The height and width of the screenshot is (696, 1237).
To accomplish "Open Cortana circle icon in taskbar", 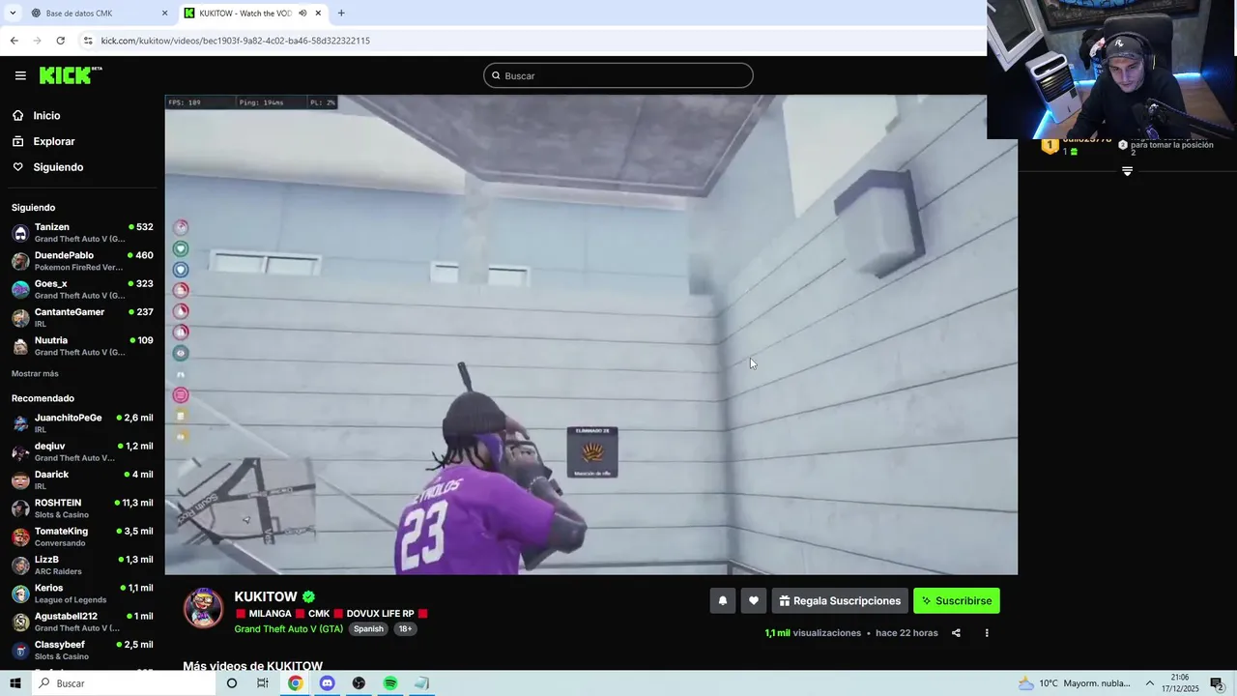I will tap(232, 683).
